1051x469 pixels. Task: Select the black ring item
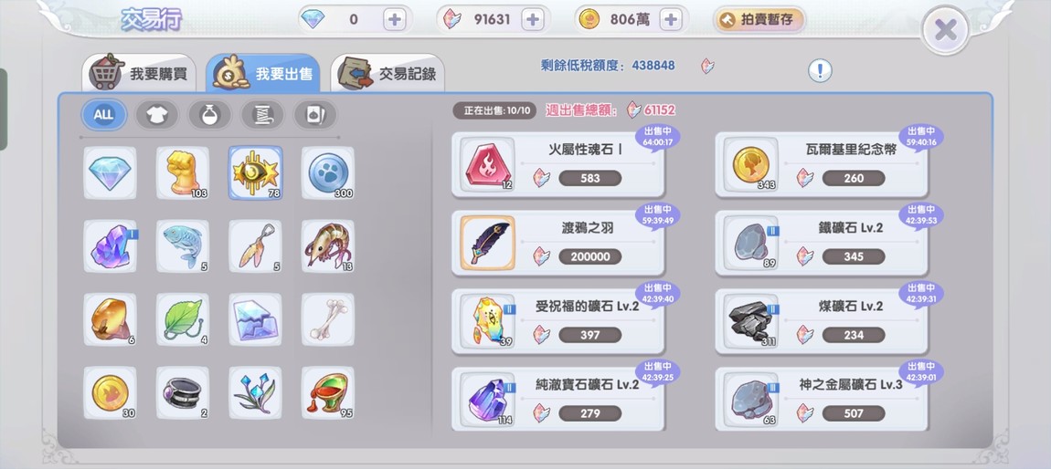182,392
